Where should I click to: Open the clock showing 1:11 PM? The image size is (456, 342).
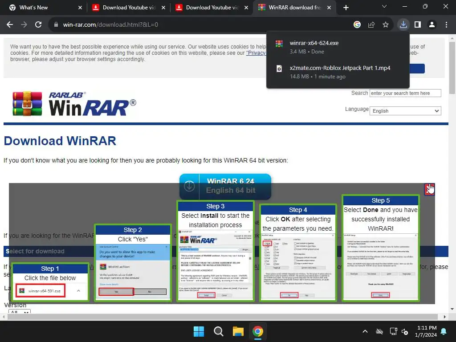(x=426, y=331)
